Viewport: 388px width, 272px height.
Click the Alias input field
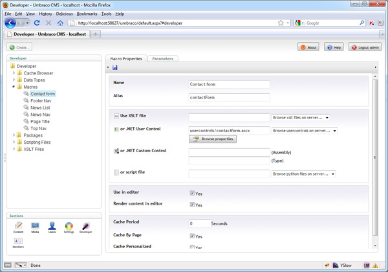(x=229, y=97)
